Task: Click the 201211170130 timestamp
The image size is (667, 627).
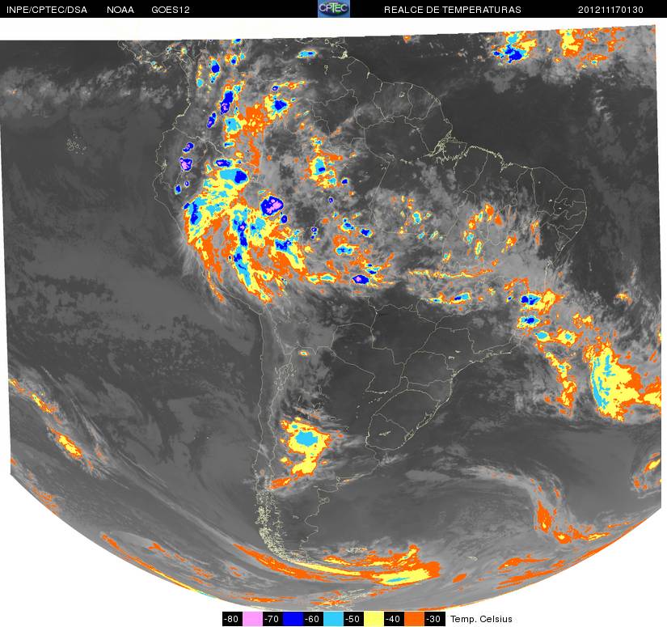Action: coord(610,10)
